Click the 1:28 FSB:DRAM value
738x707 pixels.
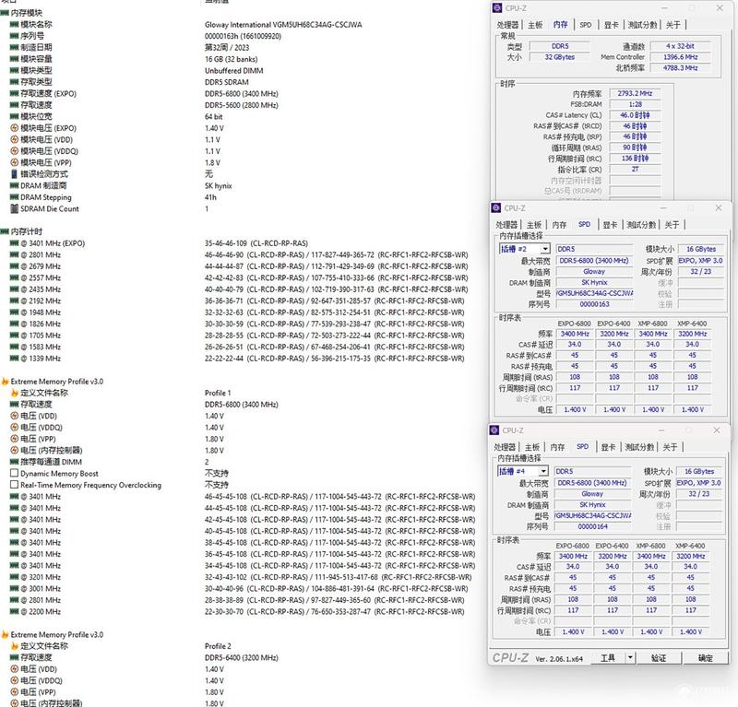tap(635, 104)
